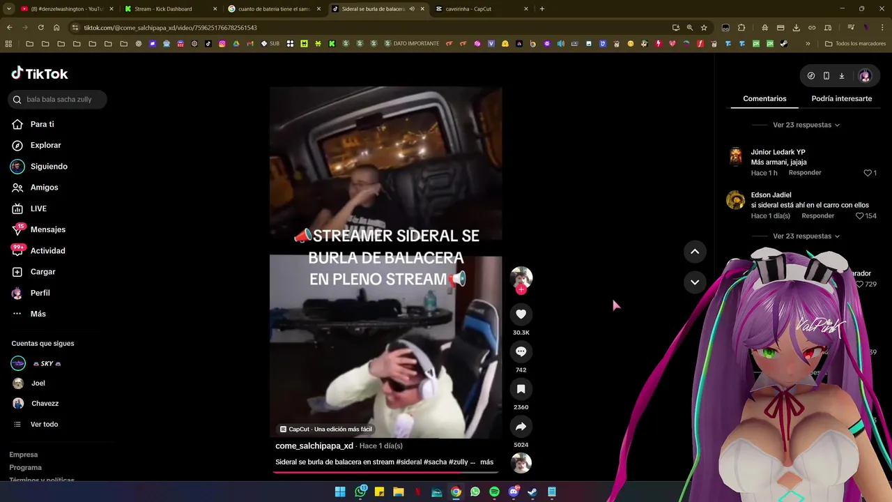Screen dimensions: 892x502
Task: Expand caption with más link
Action: pyautogui.click(x=486, y=462)
